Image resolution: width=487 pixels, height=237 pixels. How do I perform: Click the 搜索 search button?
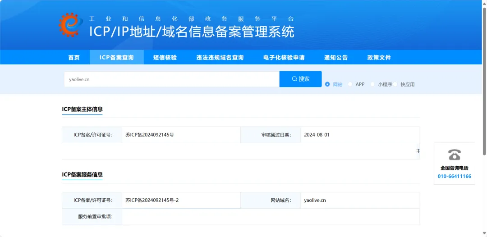301,79
